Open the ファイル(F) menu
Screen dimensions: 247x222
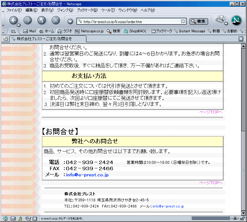point(14,10)
